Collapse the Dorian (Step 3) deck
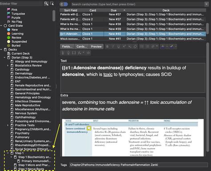 [4, 57]
